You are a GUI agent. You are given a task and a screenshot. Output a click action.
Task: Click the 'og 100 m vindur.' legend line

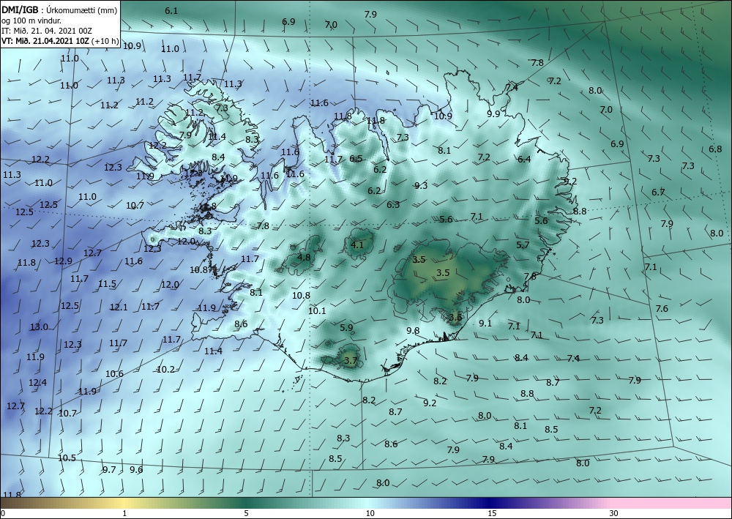tap(31, 20)
